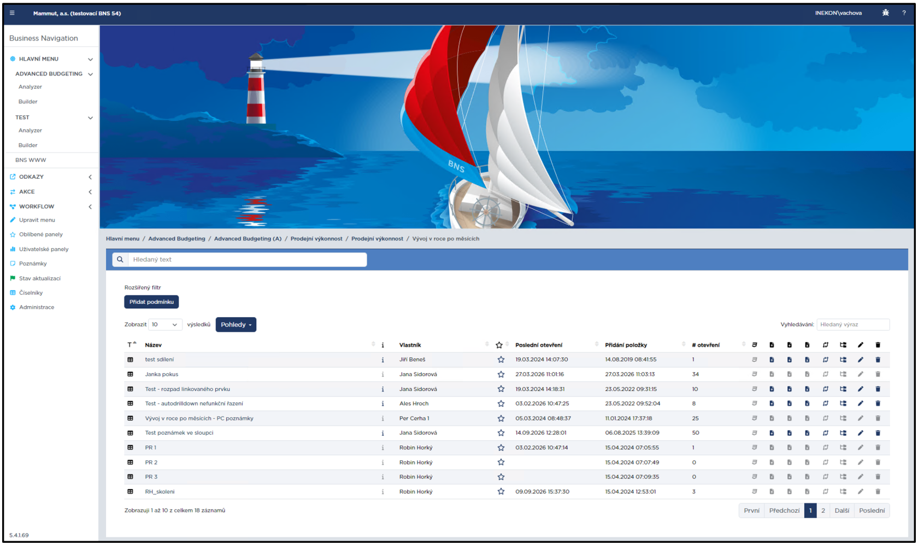Mark 'Janka pokus' as favorite with star
The image size is (918, 545).
(x=501, y=374)
